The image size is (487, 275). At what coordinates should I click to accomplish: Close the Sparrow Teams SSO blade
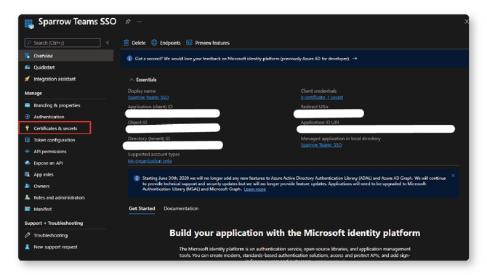(466, 21)
